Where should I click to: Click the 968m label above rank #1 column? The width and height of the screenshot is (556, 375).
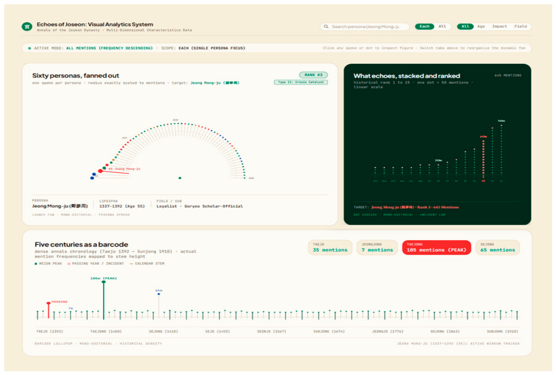click(501, 121)
